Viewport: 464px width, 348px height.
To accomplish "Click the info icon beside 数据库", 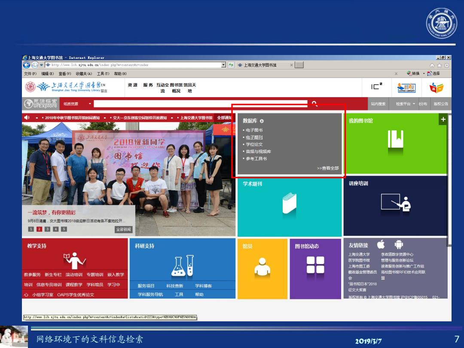I will pos(262,121).
